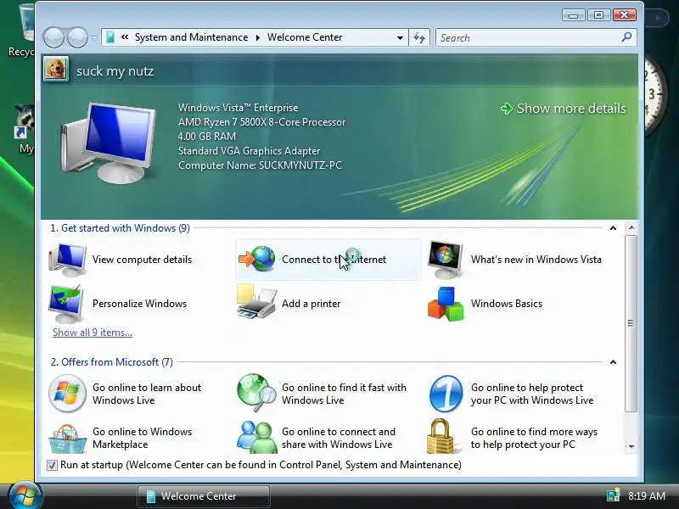Collapse the Get started with Windows section

613,228
